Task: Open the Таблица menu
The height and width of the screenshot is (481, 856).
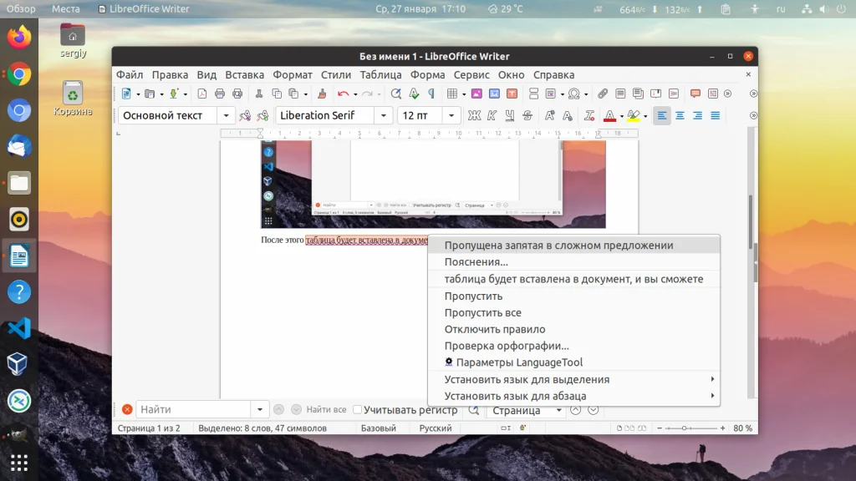Action: click(x=380, y=74)
